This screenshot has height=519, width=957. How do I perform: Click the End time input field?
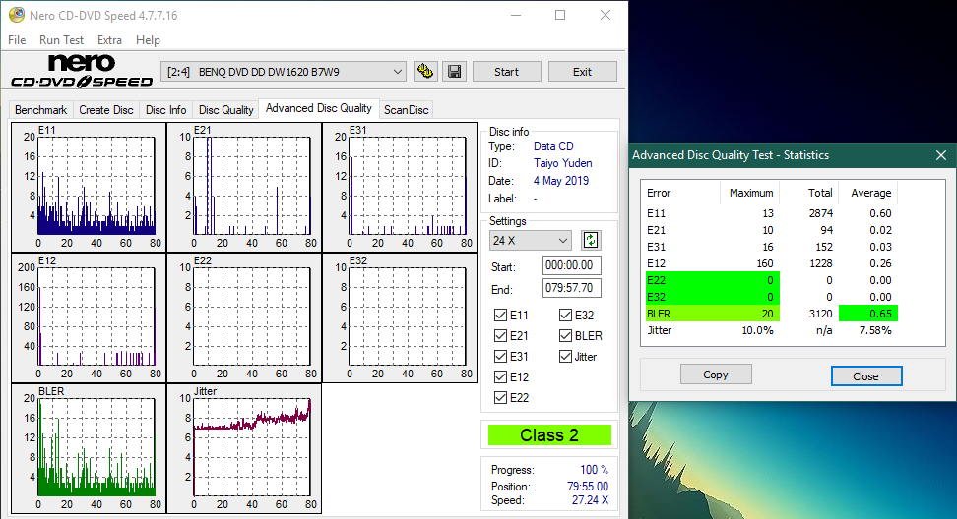[571, 288]
